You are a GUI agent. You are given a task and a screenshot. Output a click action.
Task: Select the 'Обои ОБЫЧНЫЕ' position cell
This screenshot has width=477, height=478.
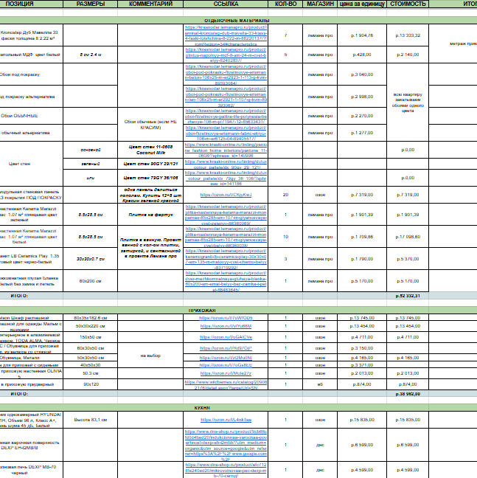pos(32,116)
